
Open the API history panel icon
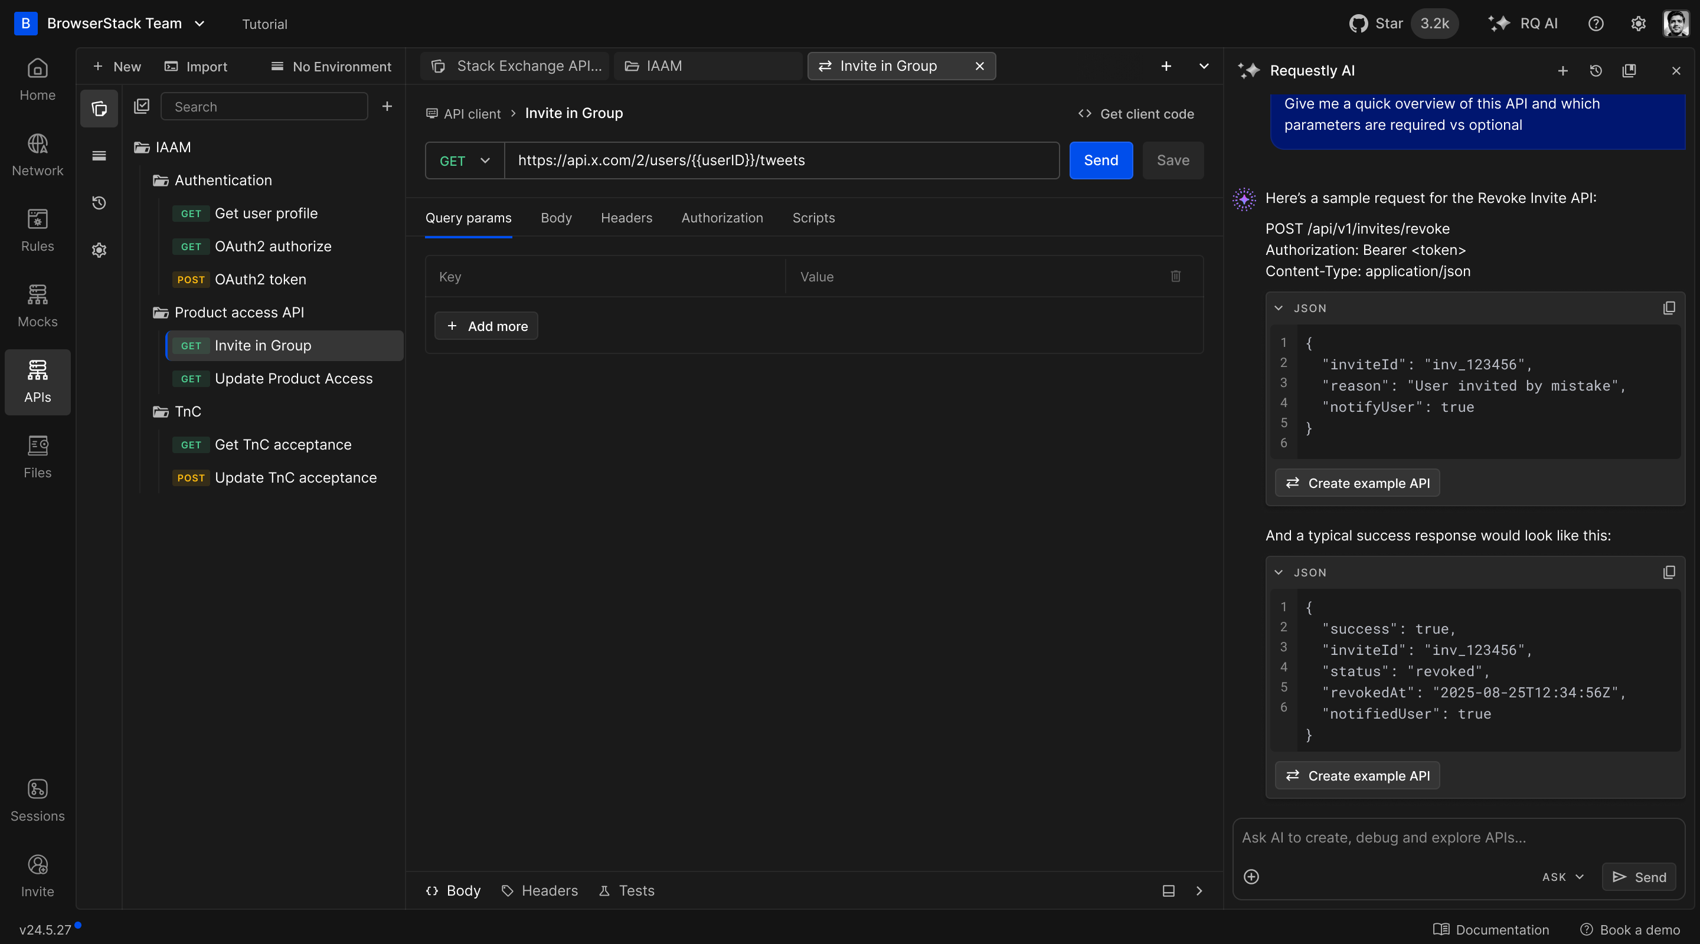[x=99, y=202]
